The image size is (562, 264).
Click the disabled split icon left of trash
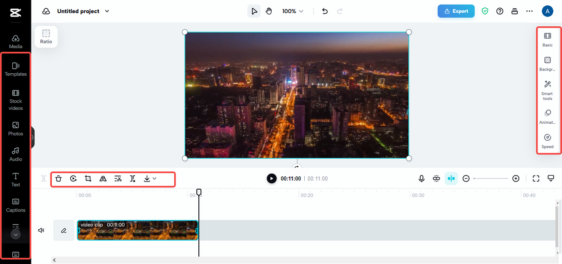pos(43,178)
